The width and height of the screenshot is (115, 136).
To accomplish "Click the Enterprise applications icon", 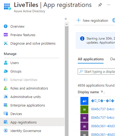I will click(x=6, y=105).
